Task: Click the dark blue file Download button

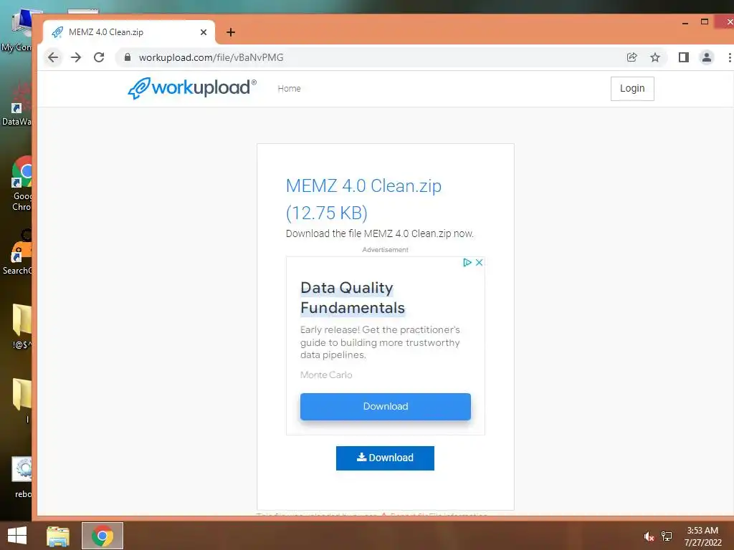Action: pos(385,458)
